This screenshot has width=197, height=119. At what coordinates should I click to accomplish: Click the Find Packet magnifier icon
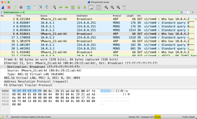(x=54, y=7)
